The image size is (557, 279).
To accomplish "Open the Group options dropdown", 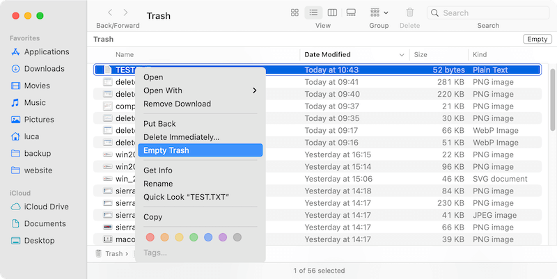I will [x=379, y=13].
